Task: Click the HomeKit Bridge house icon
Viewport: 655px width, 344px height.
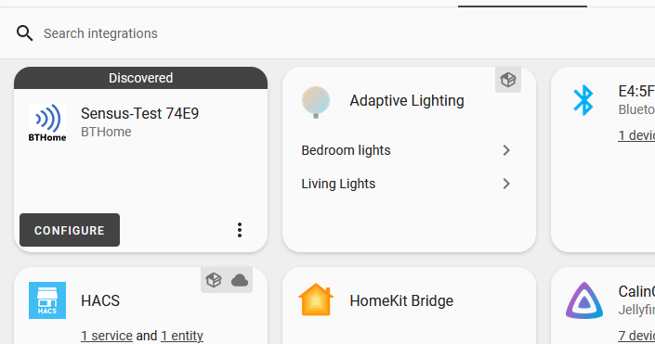Action: (316, 299)
